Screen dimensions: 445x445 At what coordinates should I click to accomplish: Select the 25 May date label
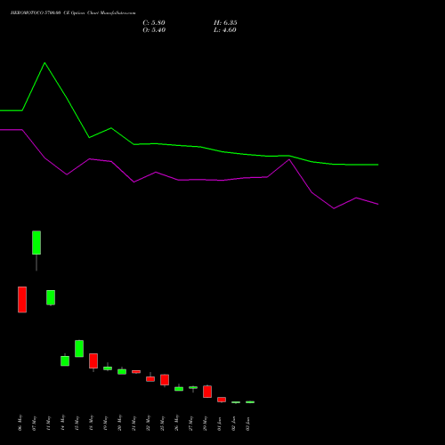(163, 423)
